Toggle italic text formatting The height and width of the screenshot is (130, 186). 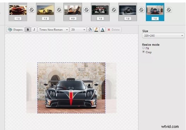coord(34,30)
